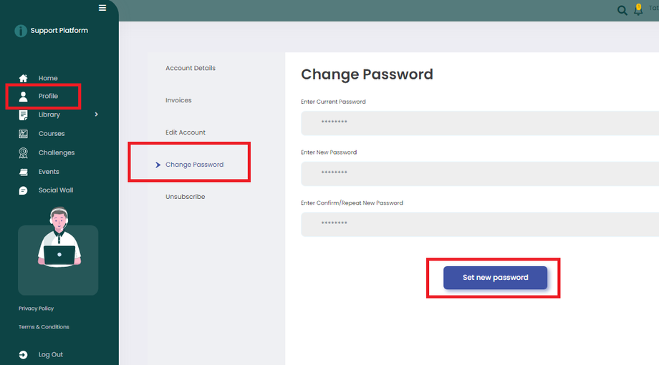This screenshot has width=659, height=365.
Task: Click the Home house icon
Action: (x=23, y=78)
